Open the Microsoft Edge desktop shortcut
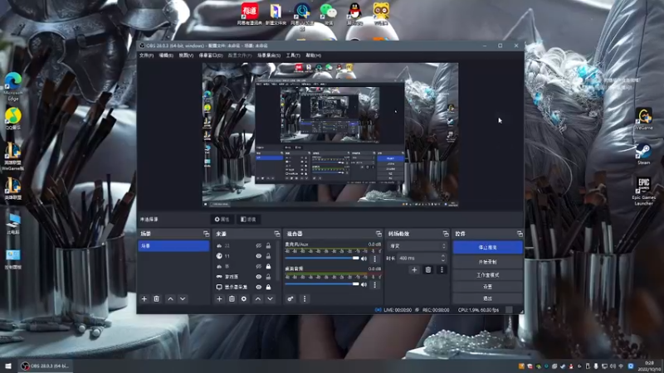Screen dimensions: 664x373 click(13, 86)
